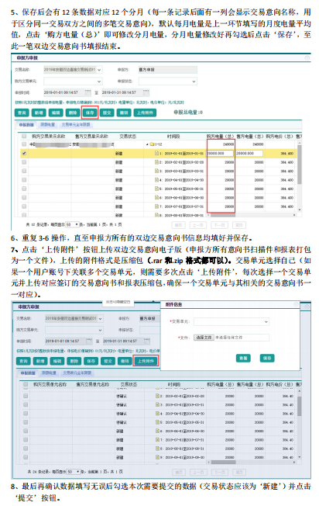Click document icon of period 1: 2019-01-01 row
The image size is (319, 506).
(x=156, y=154)
